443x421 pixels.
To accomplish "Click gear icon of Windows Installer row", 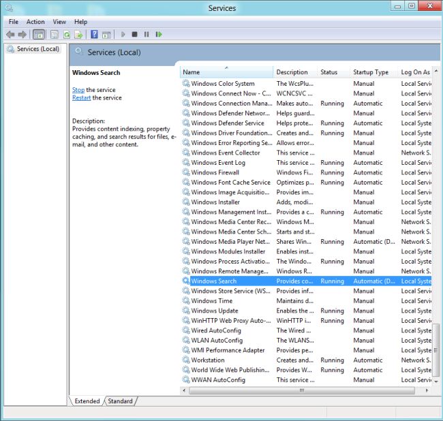I will click(x=186, y=202).
